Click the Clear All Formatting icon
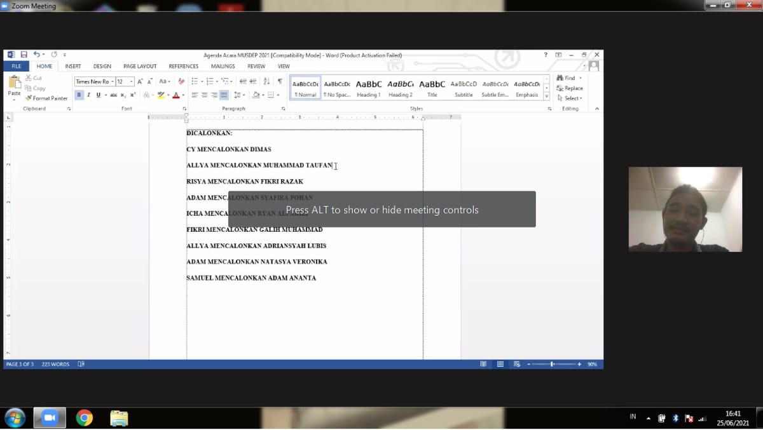This screenshot has width=763, height=430. (x=181, y=81)
